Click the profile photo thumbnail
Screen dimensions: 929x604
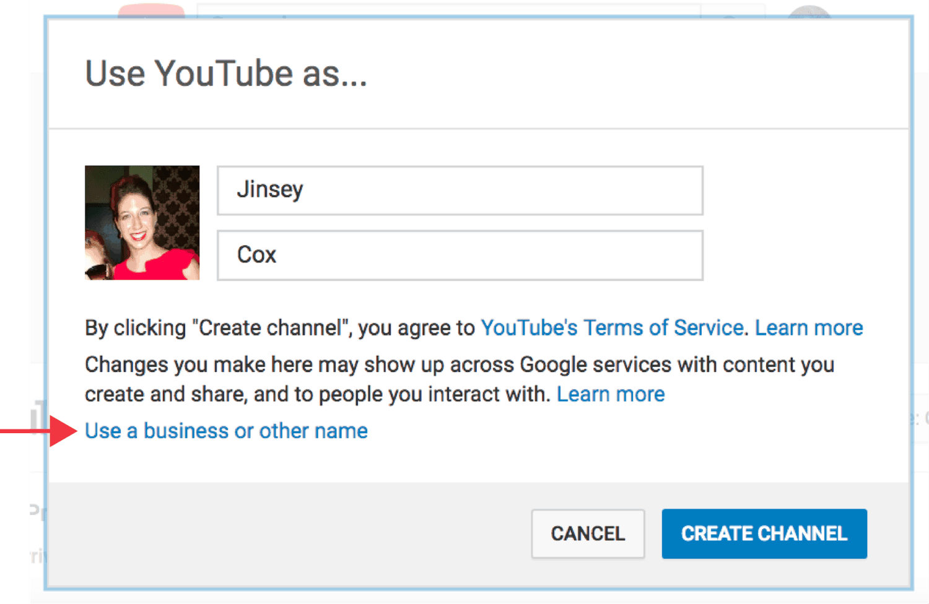142,222
